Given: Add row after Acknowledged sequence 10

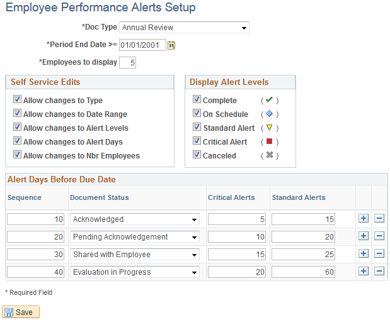Looking at the screenshot, I should [363, 219].
